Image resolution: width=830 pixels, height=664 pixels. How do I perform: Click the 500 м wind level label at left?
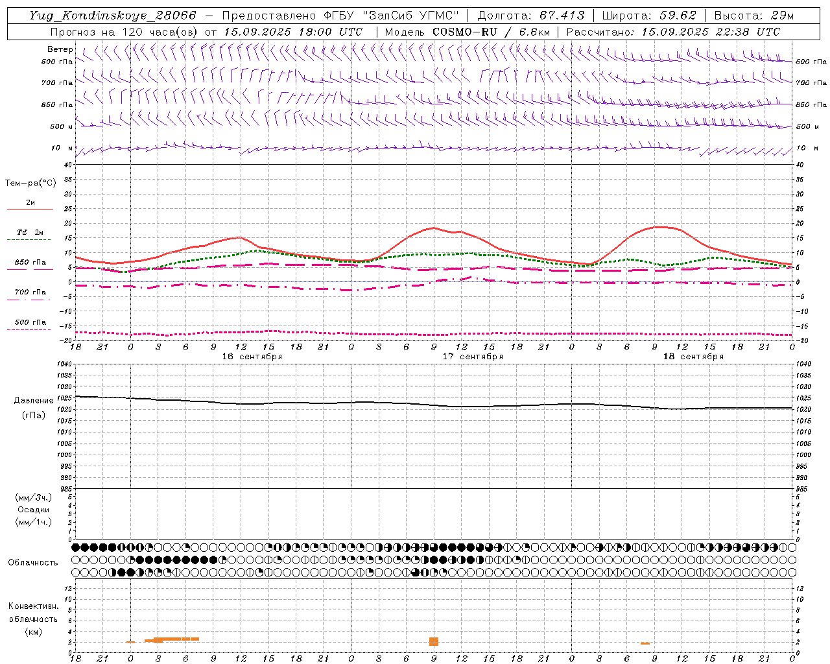[x=61, y=126]
